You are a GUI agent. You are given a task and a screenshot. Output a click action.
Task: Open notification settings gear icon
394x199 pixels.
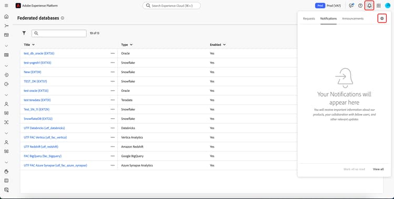point(382,18)
